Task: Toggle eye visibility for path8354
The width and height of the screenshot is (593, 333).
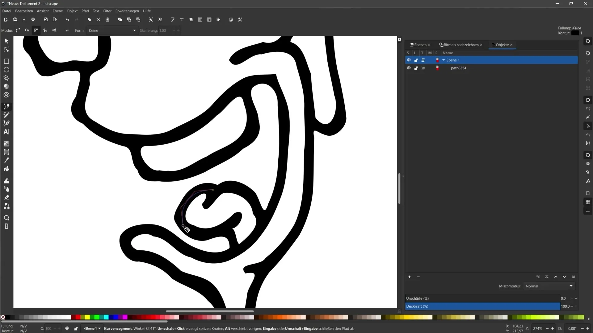Action: pyautogui.click(x=409, y=68)
